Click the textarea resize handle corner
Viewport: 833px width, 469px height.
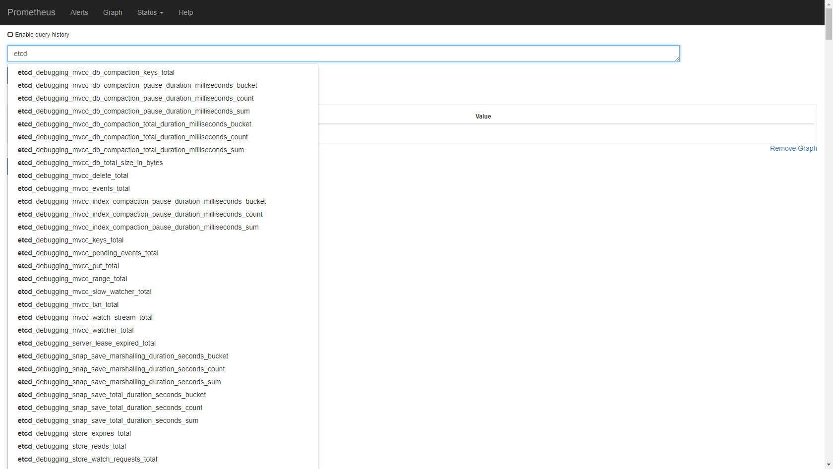(677, 59)
